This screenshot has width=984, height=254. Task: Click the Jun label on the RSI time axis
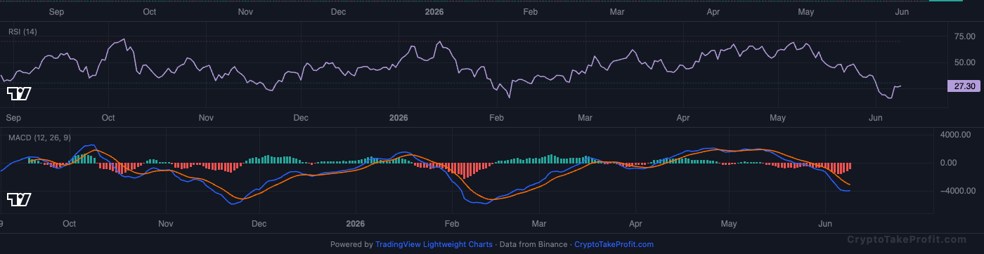point(876,117)
